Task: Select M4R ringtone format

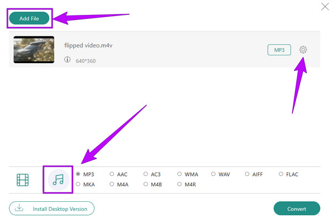Action: (179, 184)
